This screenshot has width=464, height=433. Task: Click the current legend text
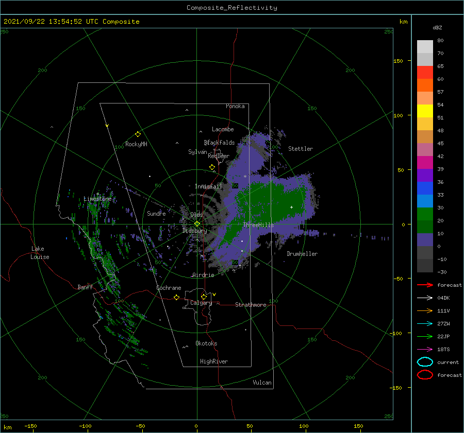pos(448,362)
